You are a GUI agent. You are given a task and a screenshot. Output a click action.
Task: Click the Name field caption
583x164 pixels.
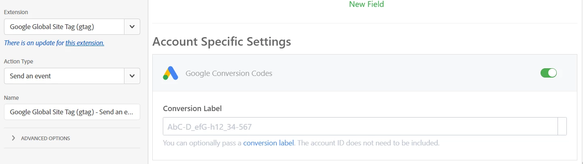point(11,98)
